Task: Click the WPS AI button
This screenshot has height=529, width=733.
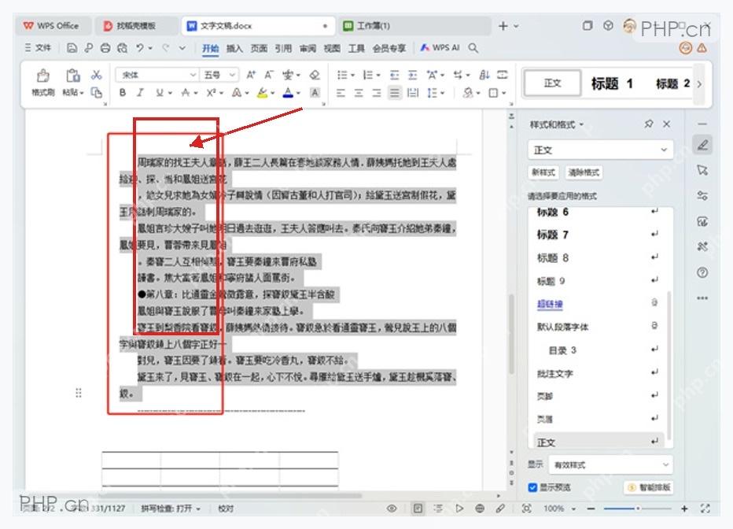Action: pos(440,48)
